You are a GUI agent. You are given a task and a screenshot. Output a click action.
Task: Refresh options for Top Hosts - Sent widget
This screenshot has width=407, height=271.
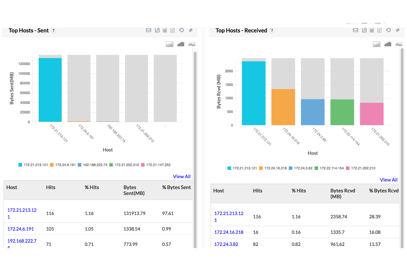(x=181, y=30)
